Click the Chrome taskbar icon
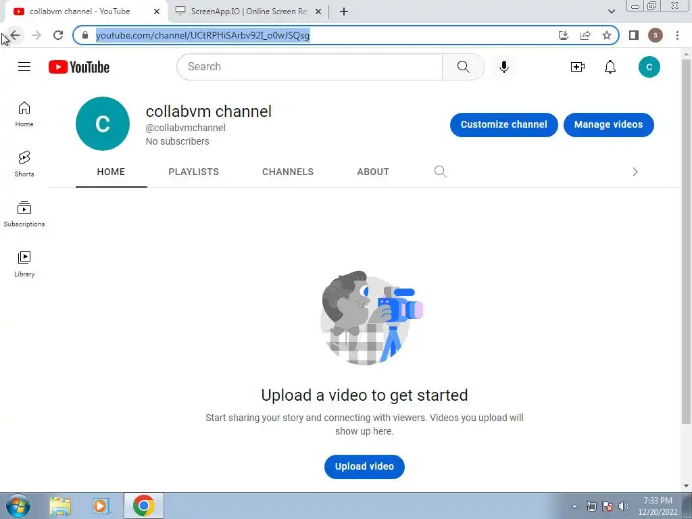Screen dimensions: 692x519 [143, 505]
